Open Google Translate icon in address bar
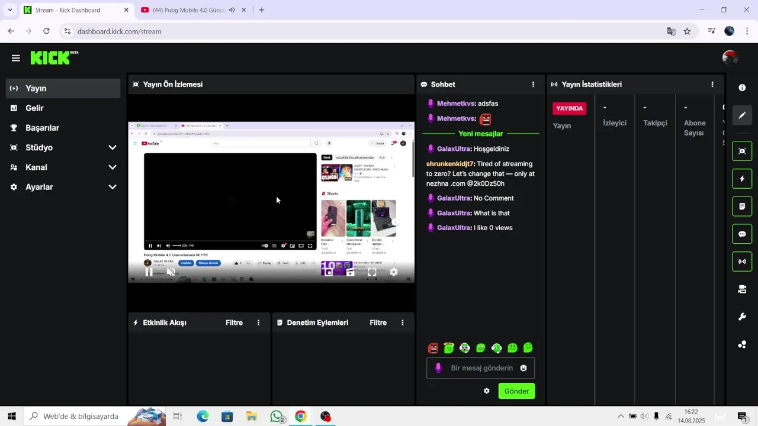 pos(671,31)
